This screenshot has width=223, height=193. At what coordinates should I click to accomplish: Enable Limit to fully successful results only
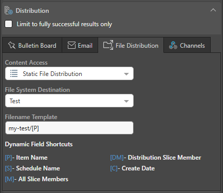(9, 24)
